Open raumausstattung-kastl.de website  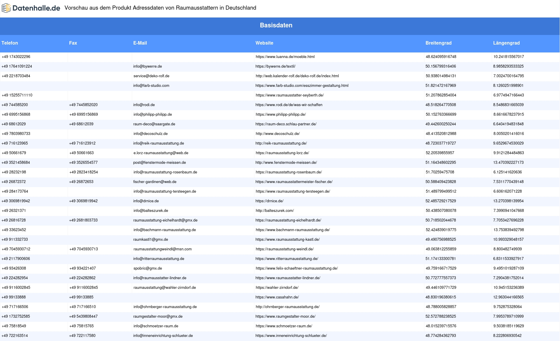pos(287,240)
